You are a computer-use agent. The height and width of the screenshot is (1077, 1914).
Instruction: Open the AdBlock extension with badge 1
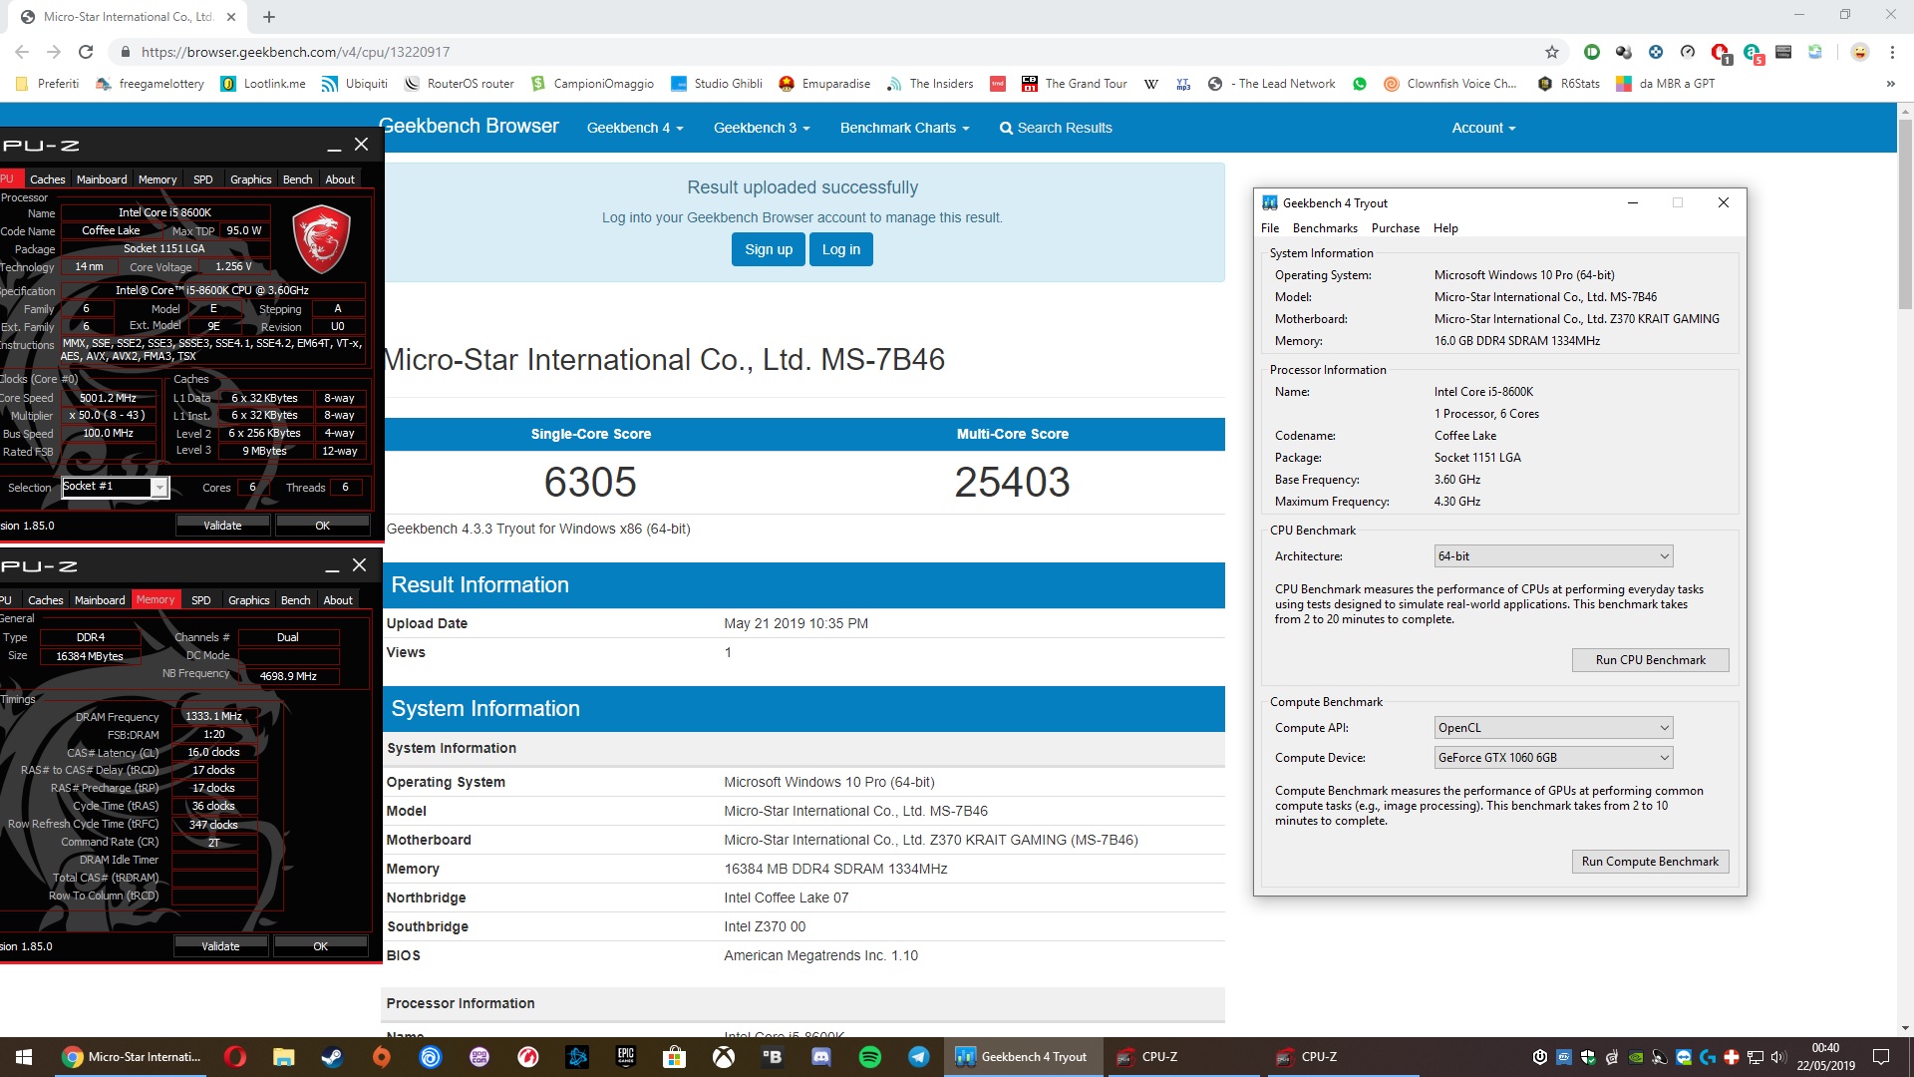click(1721, 53)
